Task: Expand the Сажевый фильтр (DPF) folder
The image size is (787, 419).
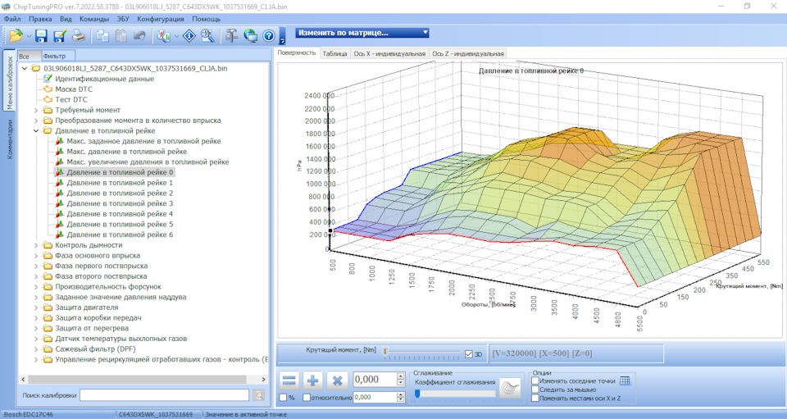Action: 36,349
